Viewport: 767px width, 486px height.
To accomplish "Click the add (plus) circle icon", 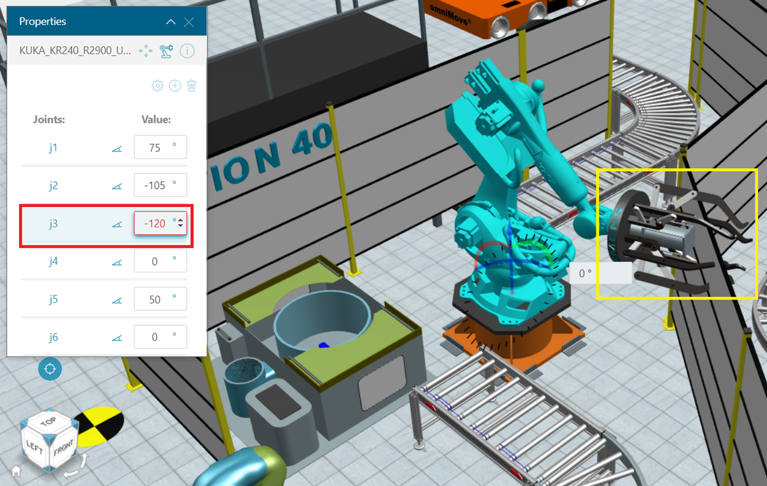I will 175,86.
